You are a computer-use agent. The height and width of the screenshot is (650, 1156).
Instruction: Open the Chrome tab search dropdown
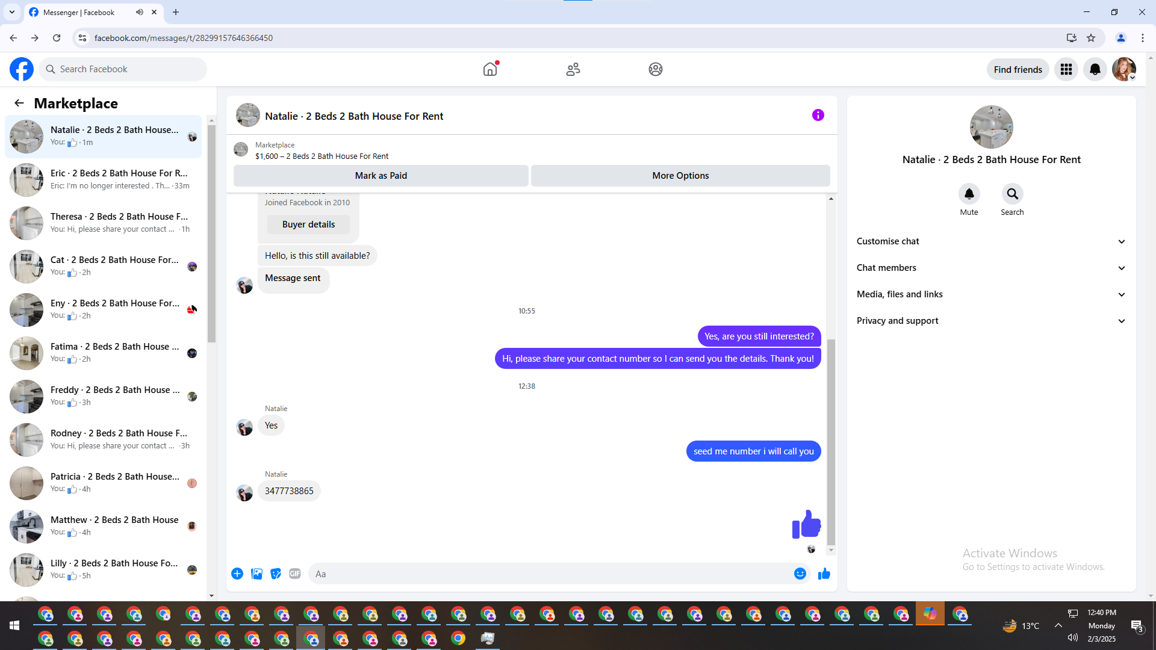coord(12,12)
